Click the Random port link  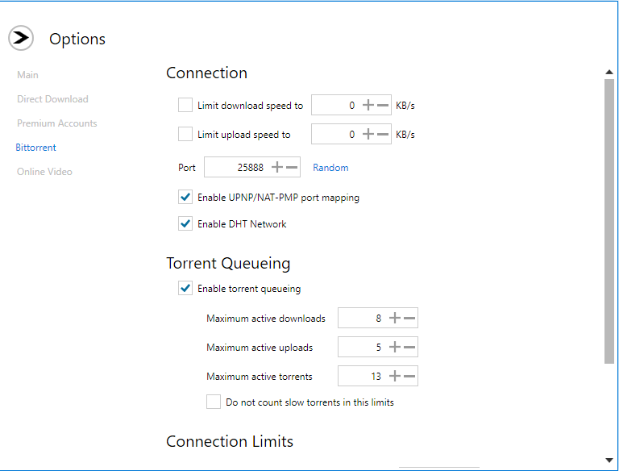(x=330, y=168)
